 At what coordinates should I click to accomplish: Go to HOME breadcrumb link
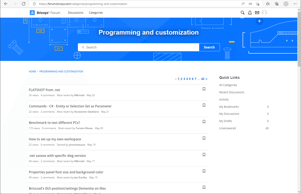[x=32, y=71]
